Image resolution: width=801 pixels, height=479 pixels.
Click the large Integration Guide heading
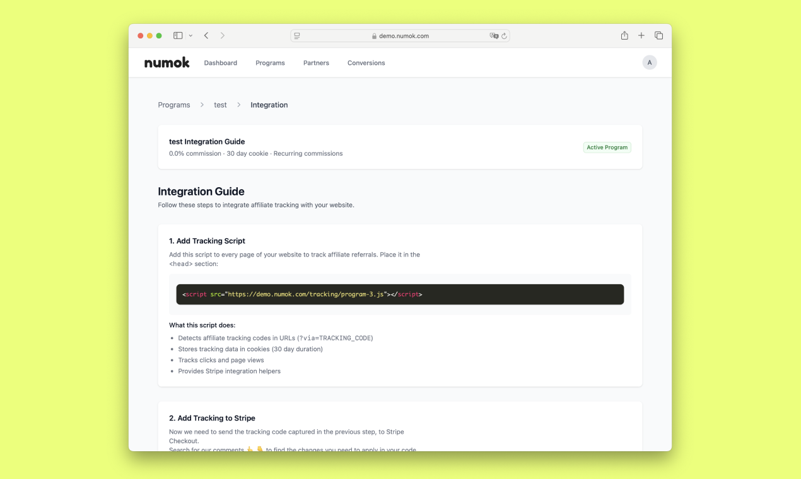(x=201, y=192)
